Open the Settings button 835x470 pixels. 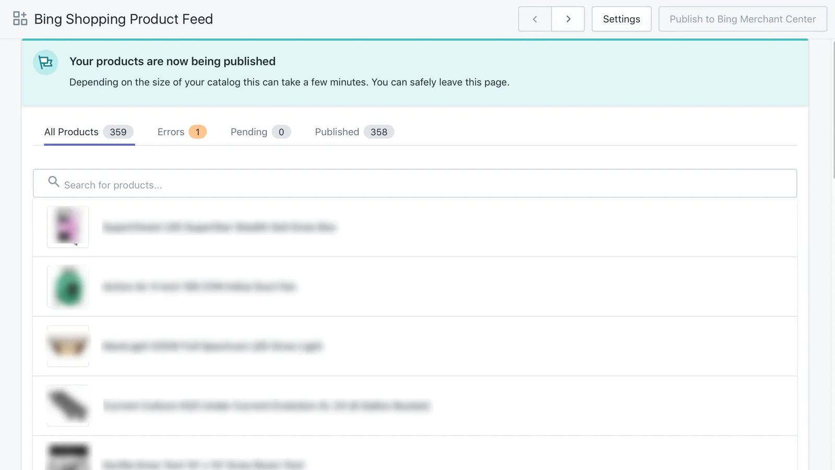pyautogui.click(x=621, y=19)
